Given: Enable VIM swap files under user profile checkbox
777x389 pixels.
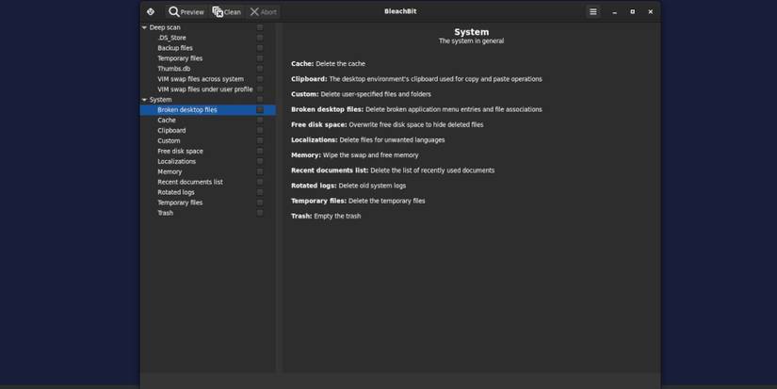Looking at the screenshot, I should pos(260,89).
